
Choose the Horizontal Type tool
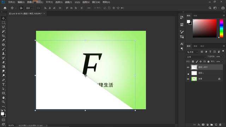point(3,84)
